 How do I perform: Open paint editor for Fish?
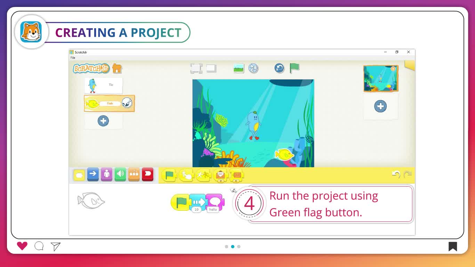click(x=127, y=103)
